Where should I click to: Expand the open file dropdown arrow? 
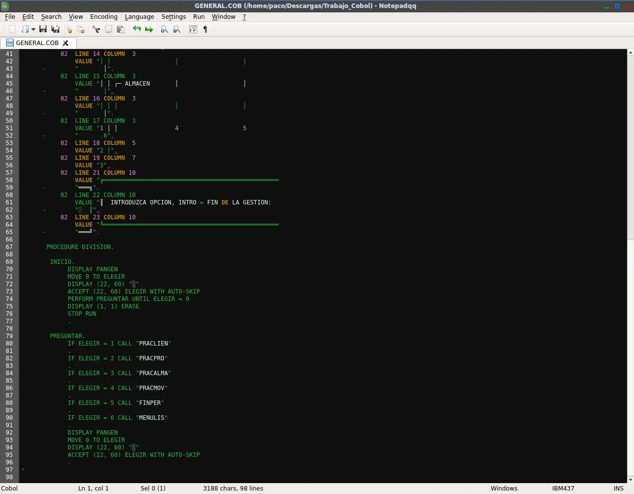point(33,29)
